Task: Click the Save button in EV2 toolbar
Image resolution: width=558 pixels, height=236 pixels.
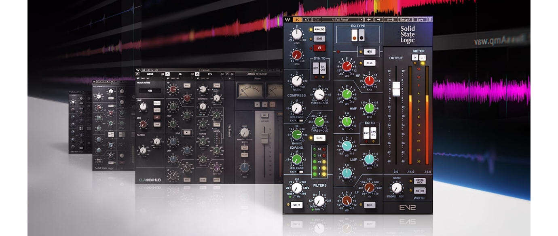Action: (x=420, y=19)
